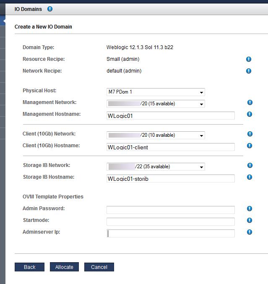Open the Storage IB Network dropdown
The height and width of the screenshot is (284, 268).
pyautogui.click(x=156, y=167)
